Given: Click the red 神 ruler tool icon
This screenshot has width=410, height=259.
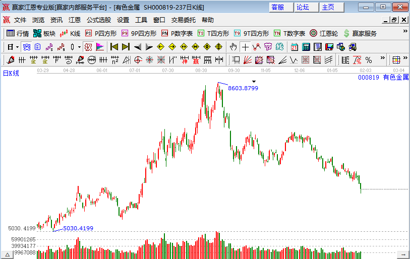Looking at the screenshot, I should [185, 60].
